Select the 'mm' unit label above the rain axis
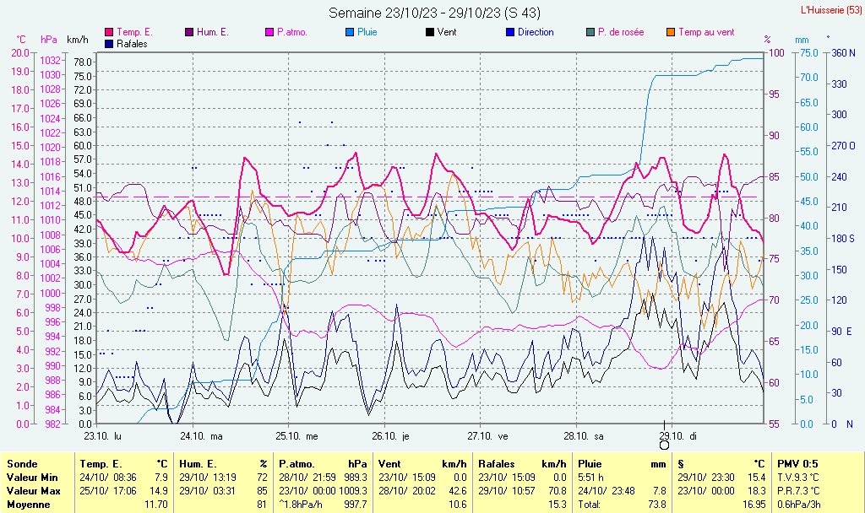This screenshot has height=513, width=865. [802, 40]
